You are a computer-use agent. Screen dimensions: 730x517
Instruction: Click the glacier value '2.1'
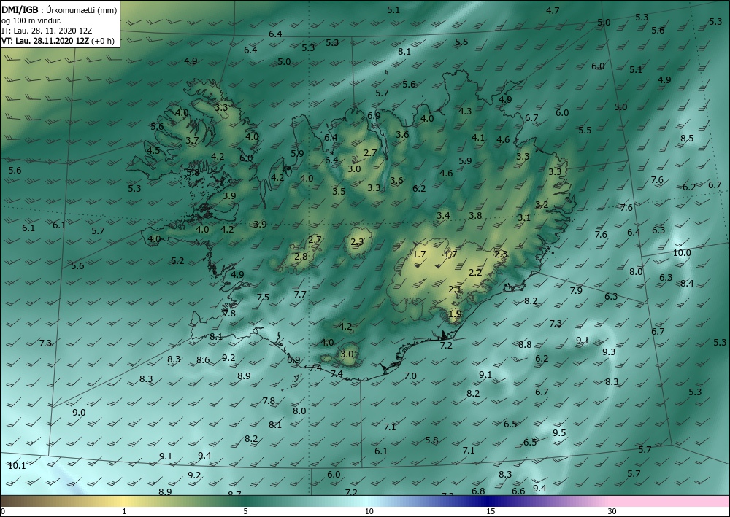tap(454, 289)
